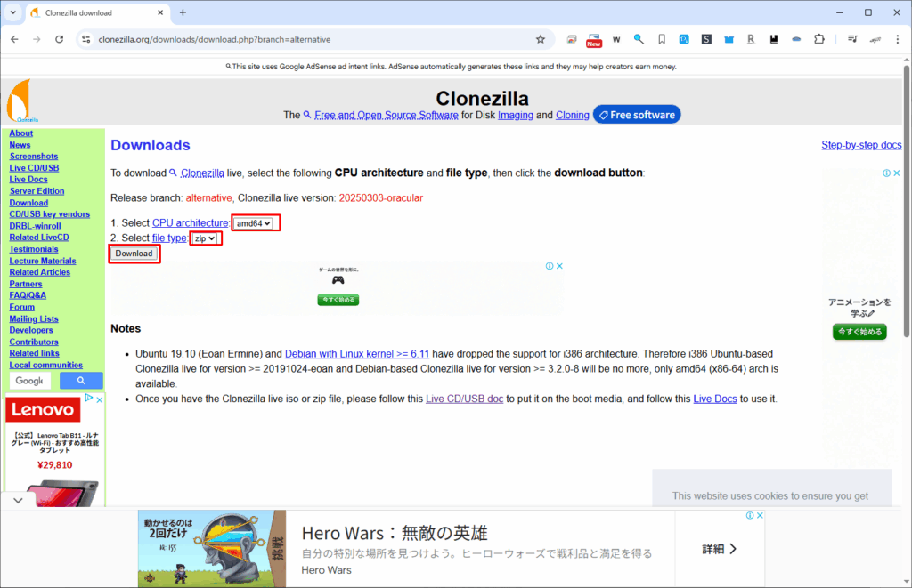Screen dimensions: 912x588
Task: Click the black book extension icon
Action: 774,39
